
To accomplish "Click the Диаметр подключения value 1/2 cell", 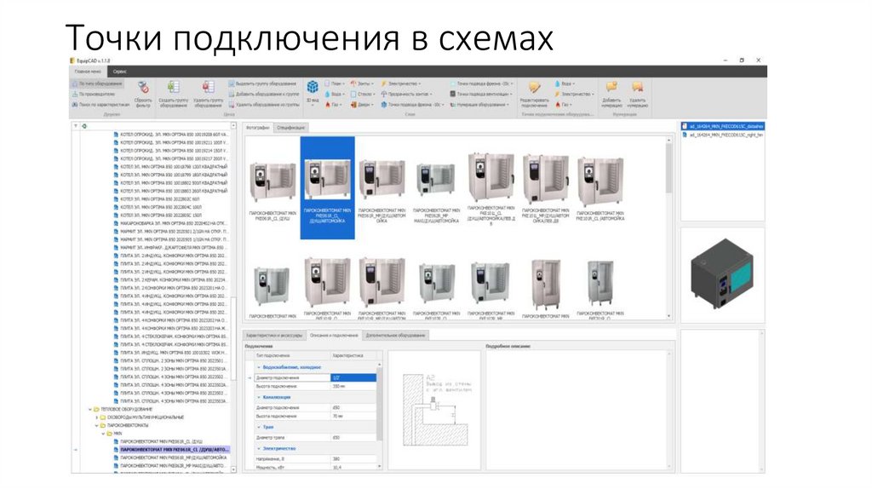I will 353,377.
